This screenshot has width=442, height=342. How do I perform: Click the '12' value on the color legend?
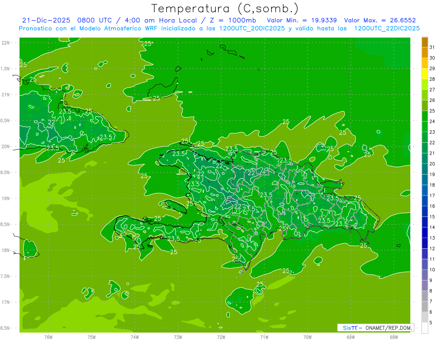[x=432, y=249]
